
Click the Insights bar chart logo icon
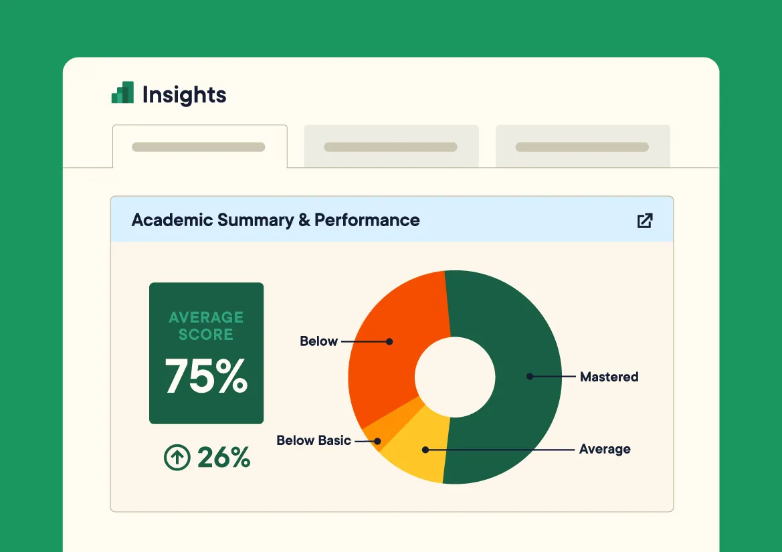point(122,94)
